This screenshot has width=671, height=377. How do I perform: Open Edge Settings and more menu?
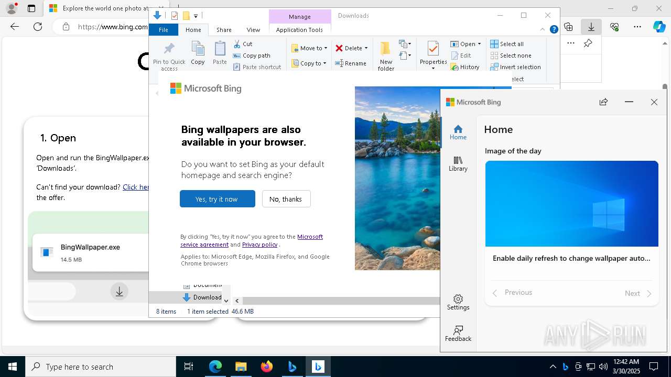tap(637, 27)
